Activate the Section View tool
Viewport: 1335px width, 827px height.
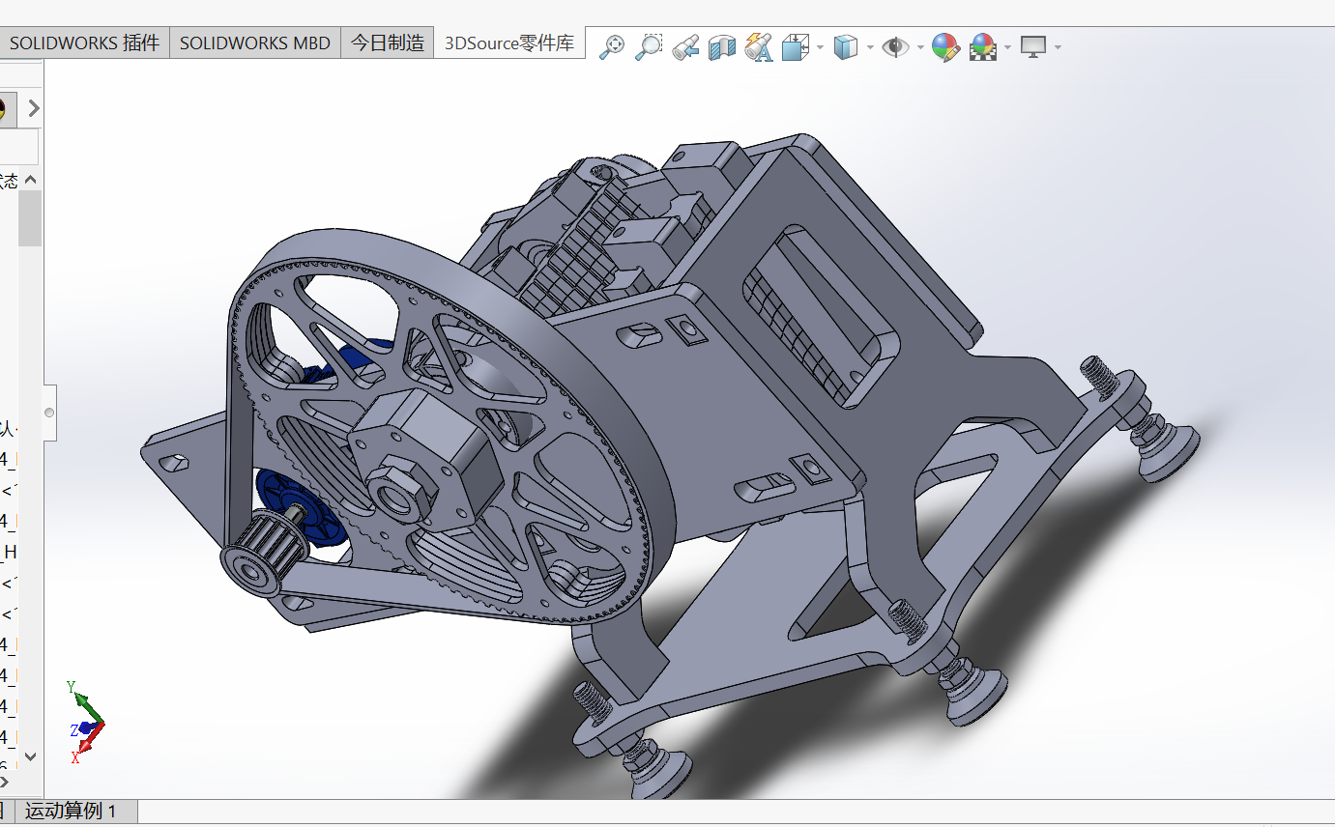[721, 46]
